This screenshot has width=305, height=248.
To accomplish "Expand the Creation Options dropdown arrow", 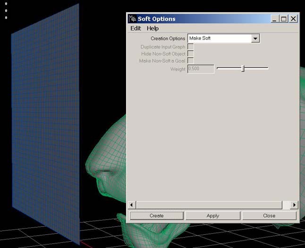I will click(255, 38).
